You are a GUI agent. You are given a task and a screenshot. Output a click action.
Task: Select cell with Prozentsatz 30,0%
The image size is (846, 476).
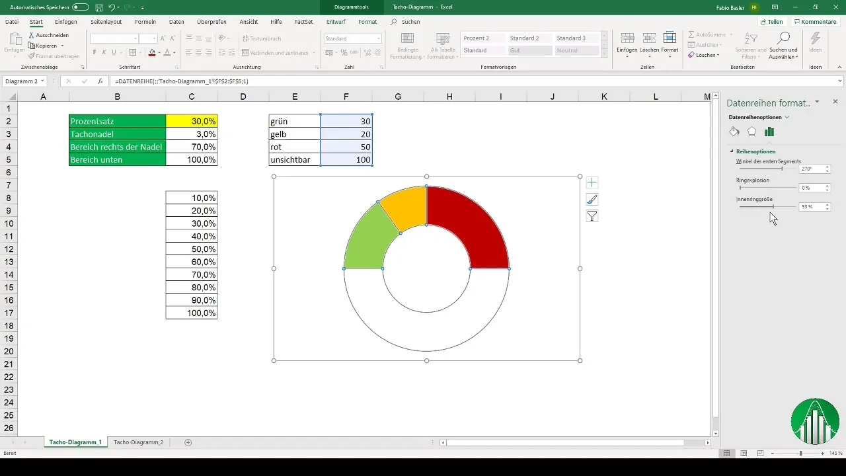pyautogui.click(x=192, y=121)
